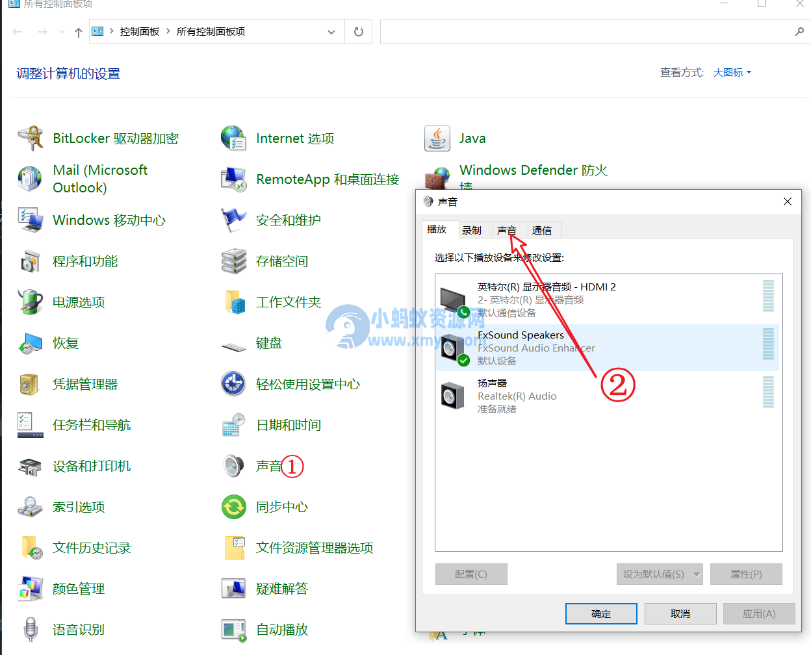This screenshot has height=655, width=811.
Task: Select 英特尔(R) 显示器音频 HDMI 2 device
Action: tap(608, 300)
